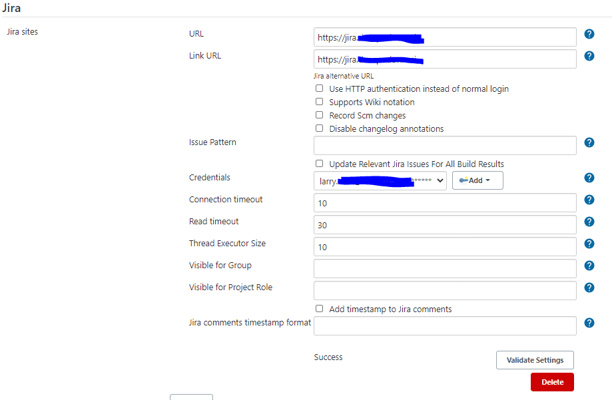
Task: Open help for Connection timeout
Action: click(589, 200)
